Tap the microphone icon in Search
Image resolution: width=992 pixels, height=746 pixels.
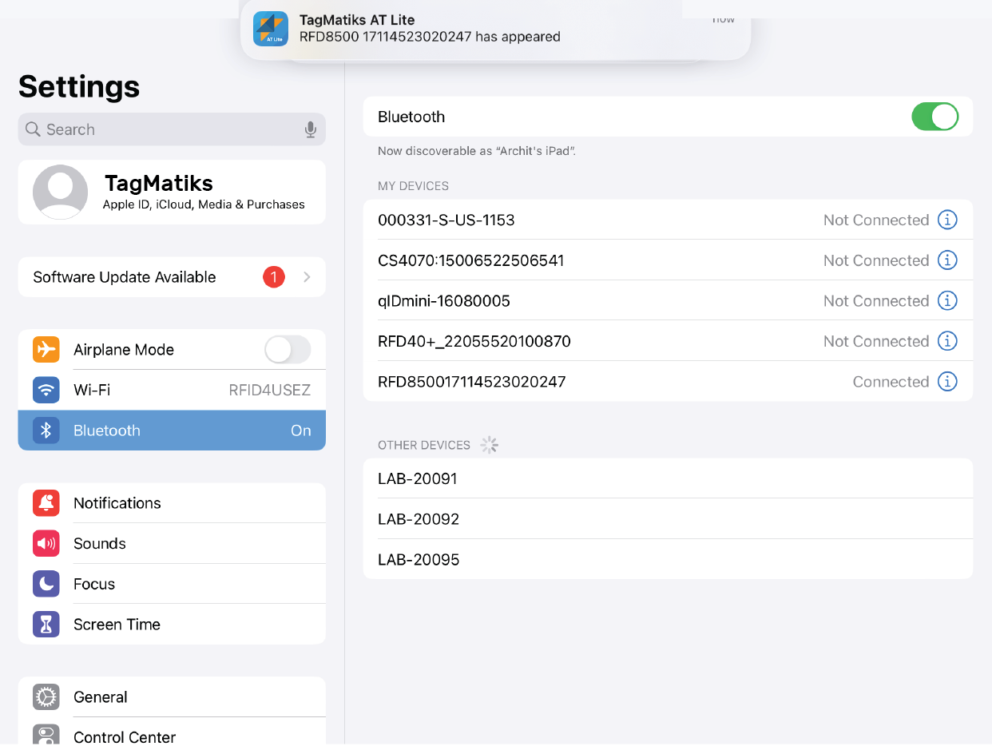[311, 129]
